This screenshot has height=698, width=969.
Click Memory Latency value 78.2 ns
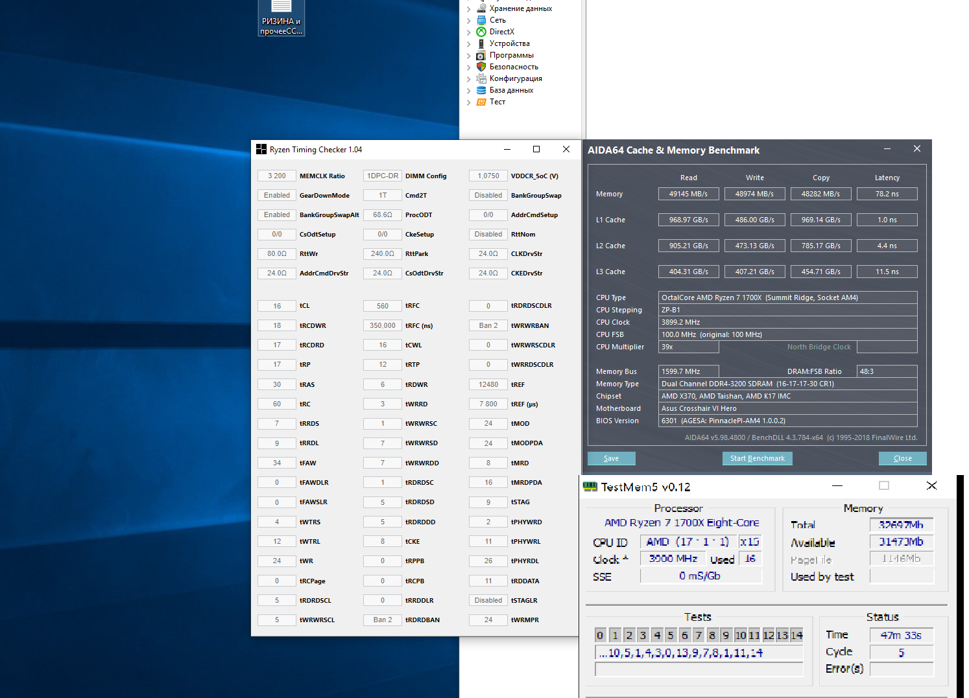pyautogui.click(x=887, y=194)
